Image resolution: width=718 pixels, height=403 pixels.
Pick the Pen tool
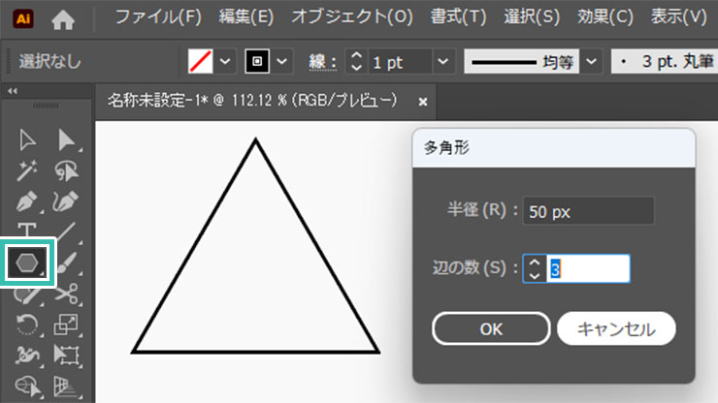coord(27,202)
